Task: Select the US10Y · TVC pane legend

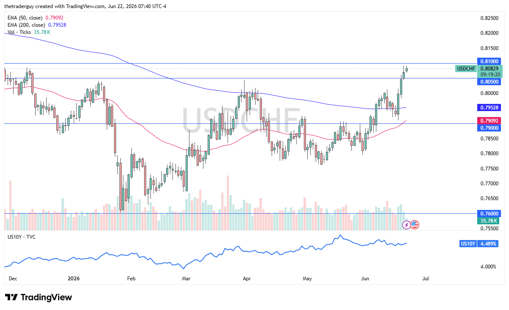Action: click(22, 237)
